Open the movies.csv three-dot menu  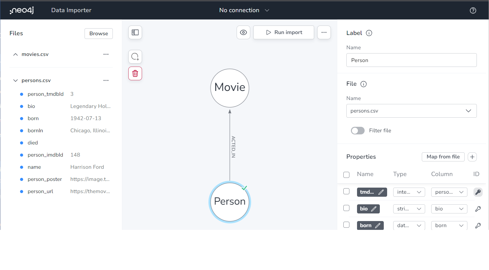click(106, 54)
